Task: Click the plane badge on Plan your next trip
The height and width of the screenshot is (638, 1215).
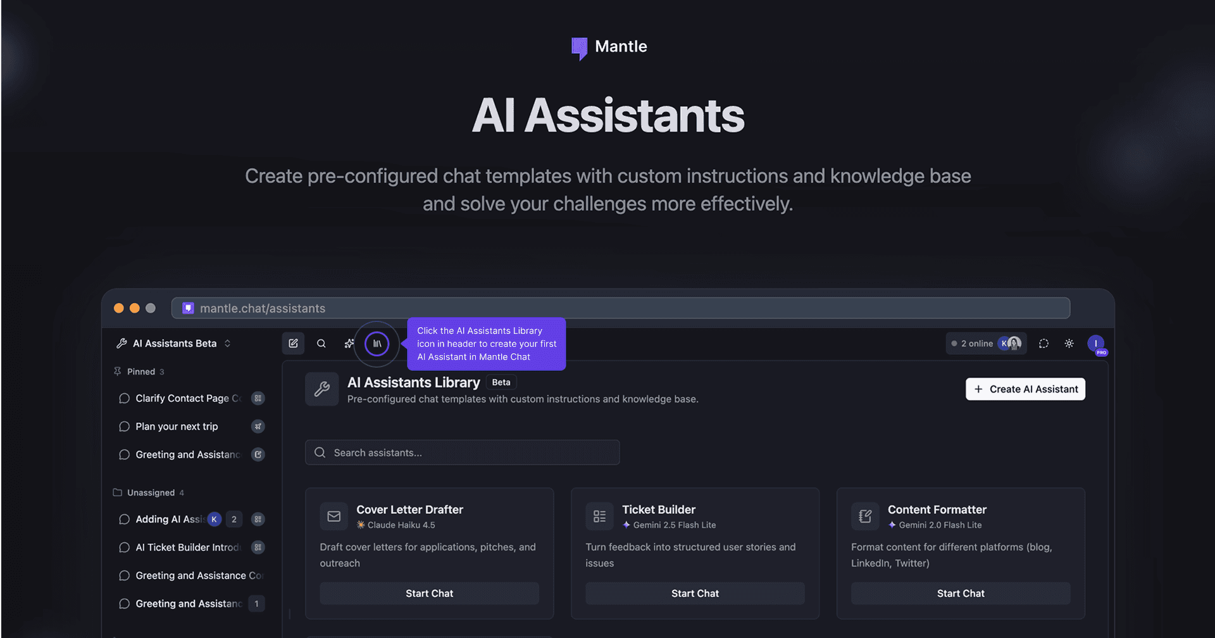Action: 258,427
